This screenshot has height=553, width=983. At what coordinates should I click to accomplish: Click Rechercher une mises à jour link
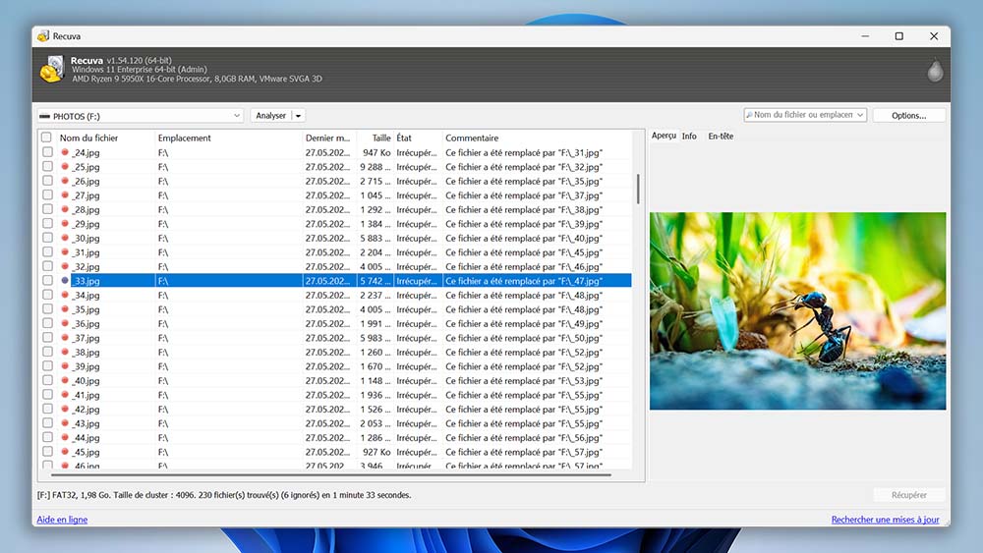[885, 520]
